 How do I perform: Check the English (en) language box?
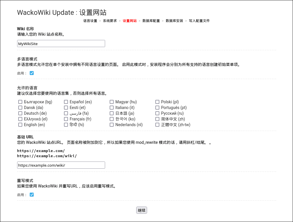[x=20, y=125]
